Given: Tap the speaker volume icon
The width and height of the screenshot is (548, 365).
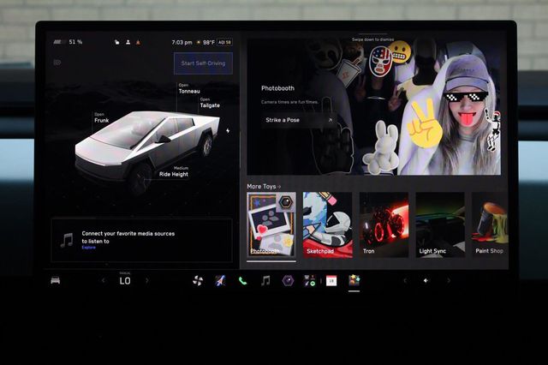Looking at the screenshot, I should tap(426, 280).
